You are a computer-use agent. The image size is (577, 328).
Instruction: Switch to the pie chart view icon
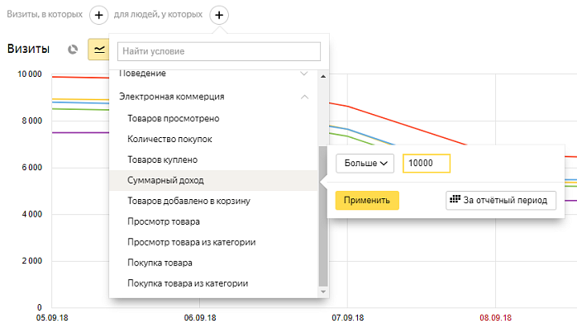(73, 50)
